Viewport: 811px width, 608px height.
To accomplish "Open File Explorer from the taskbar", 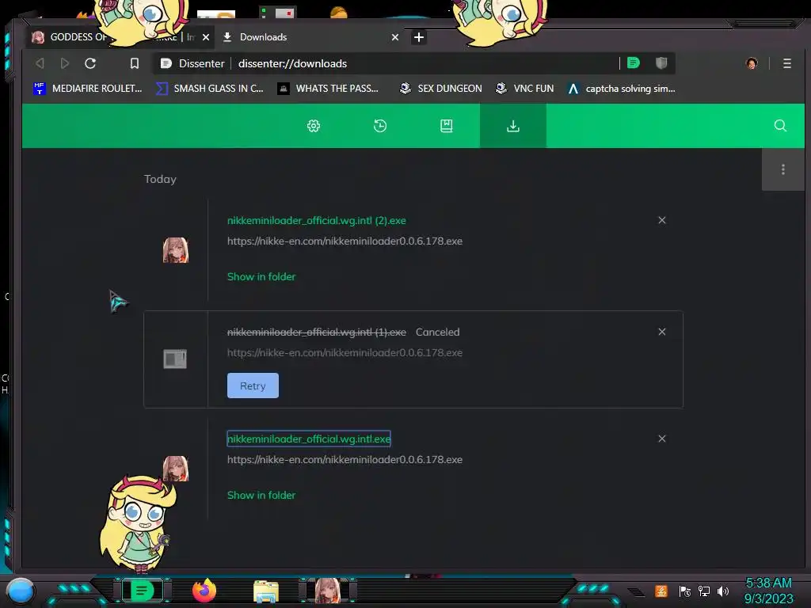I will pos(266,591).
